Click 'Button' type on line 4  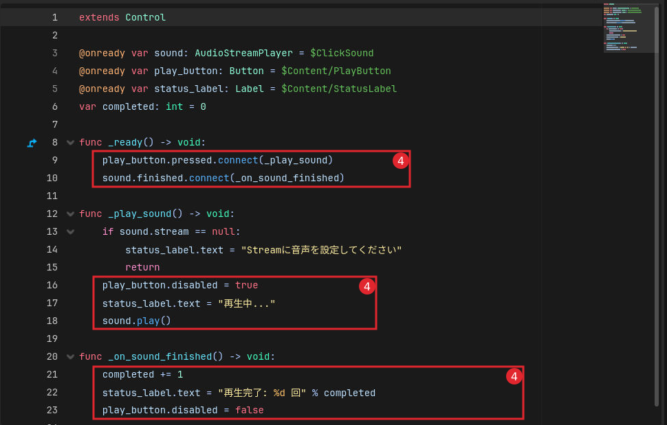coord(247,71)
